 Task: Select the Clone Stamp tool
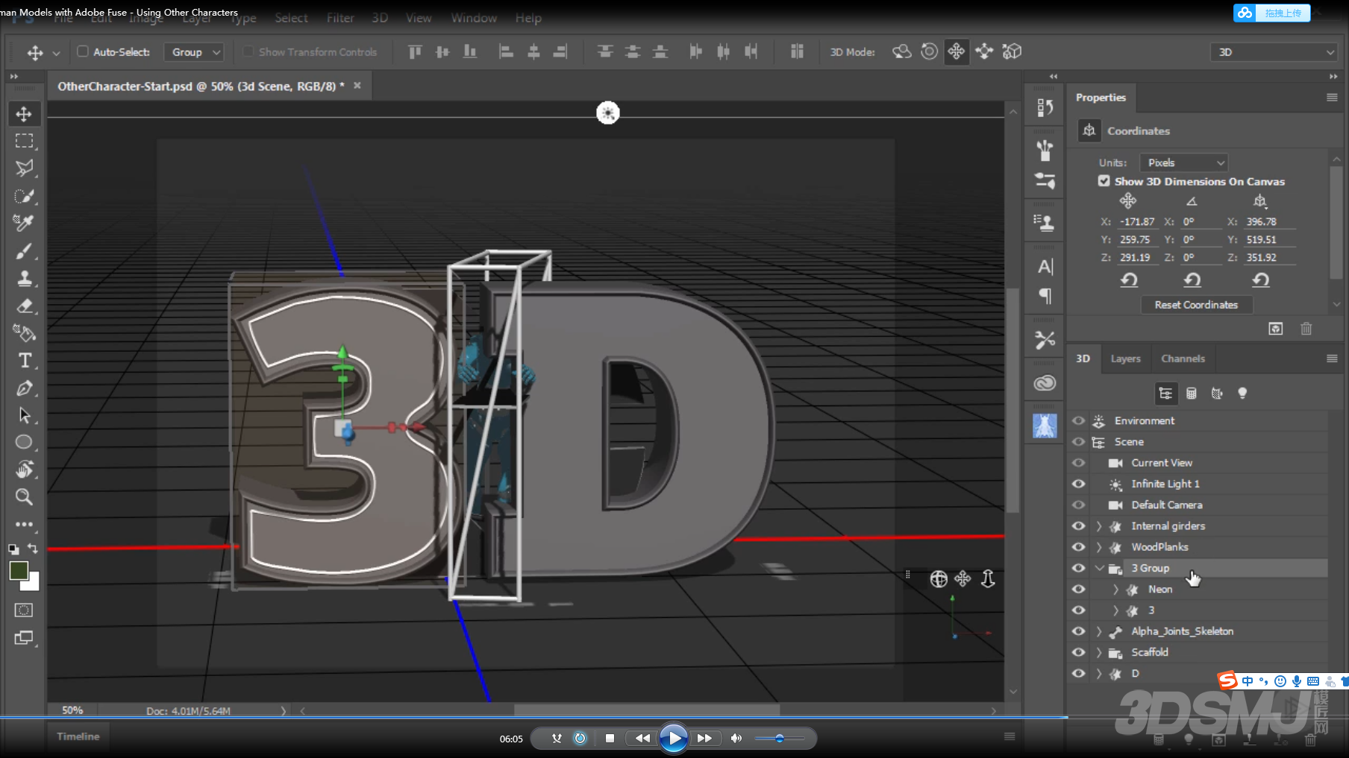point(24,279)
